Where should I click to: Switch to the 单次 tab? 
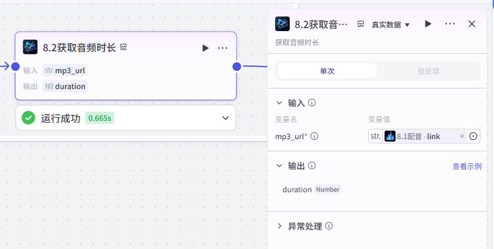coord(327,71)
